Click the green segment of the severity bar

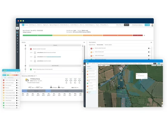pyautogui.click(x=38, y=35)
